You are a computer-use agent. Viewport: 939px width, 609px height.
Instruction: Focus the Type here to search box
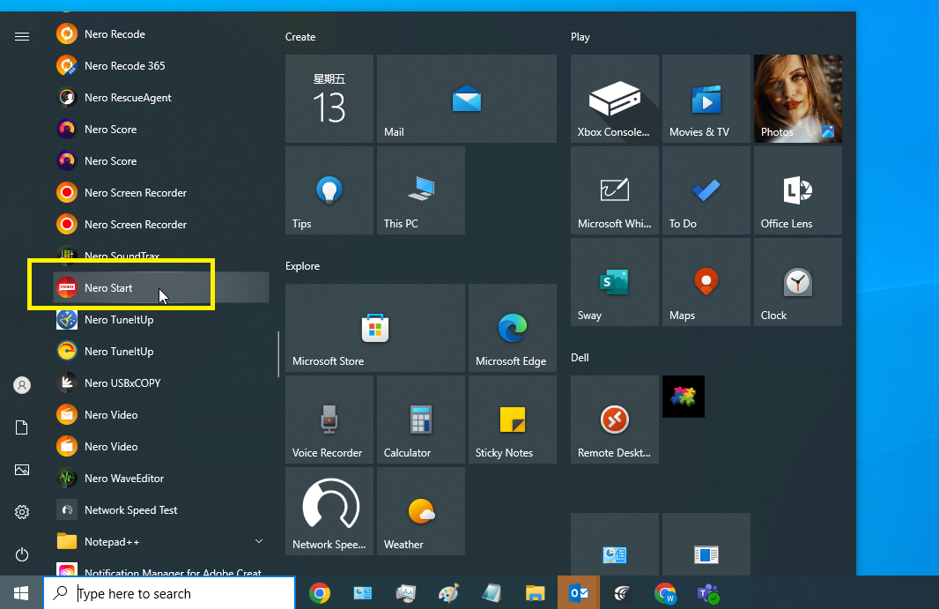tap(169, 593)
